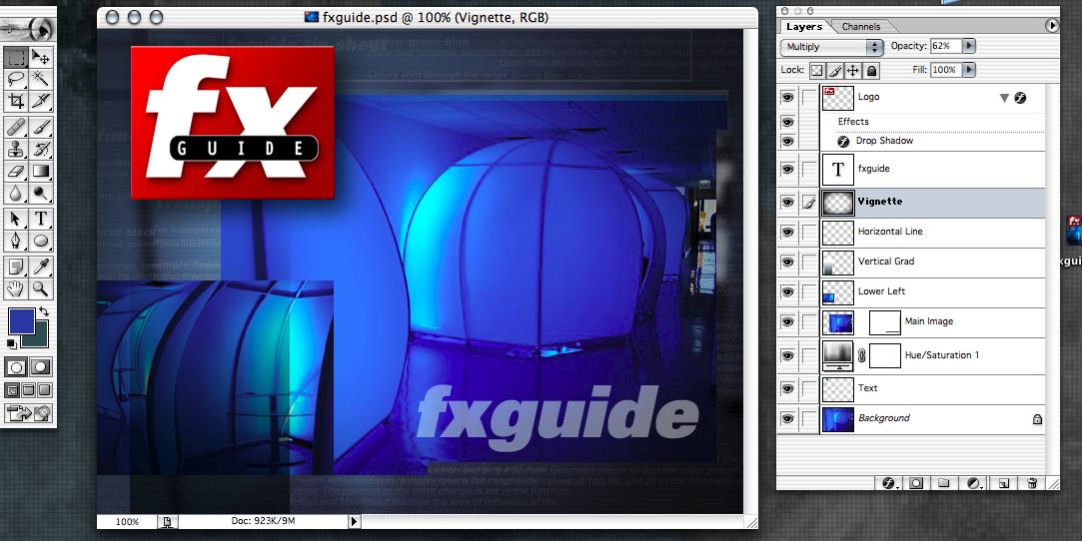Select the Lower Left layer
The width and height of the screenshot is (1082, 541).
[932, 292]
